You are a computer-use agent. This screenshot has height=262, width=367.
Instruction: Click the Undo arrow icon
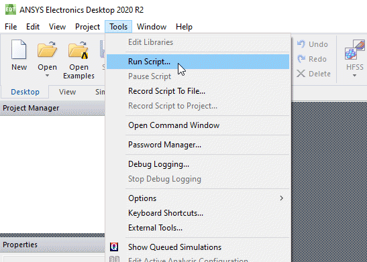[x=301, y=44]
